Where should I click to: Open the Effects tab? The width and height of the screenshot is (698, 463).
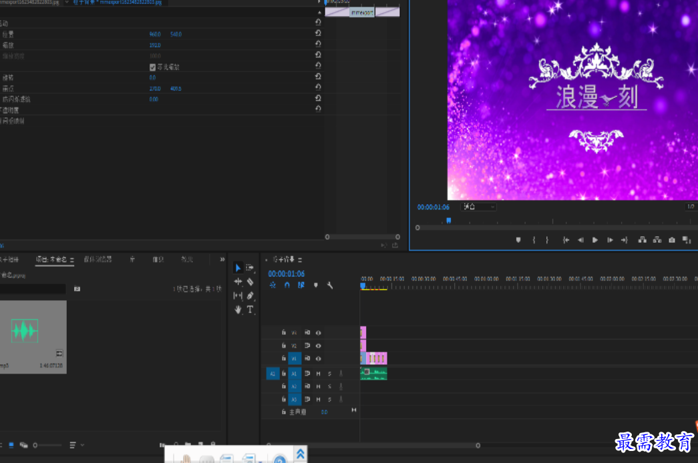(187, 260)
